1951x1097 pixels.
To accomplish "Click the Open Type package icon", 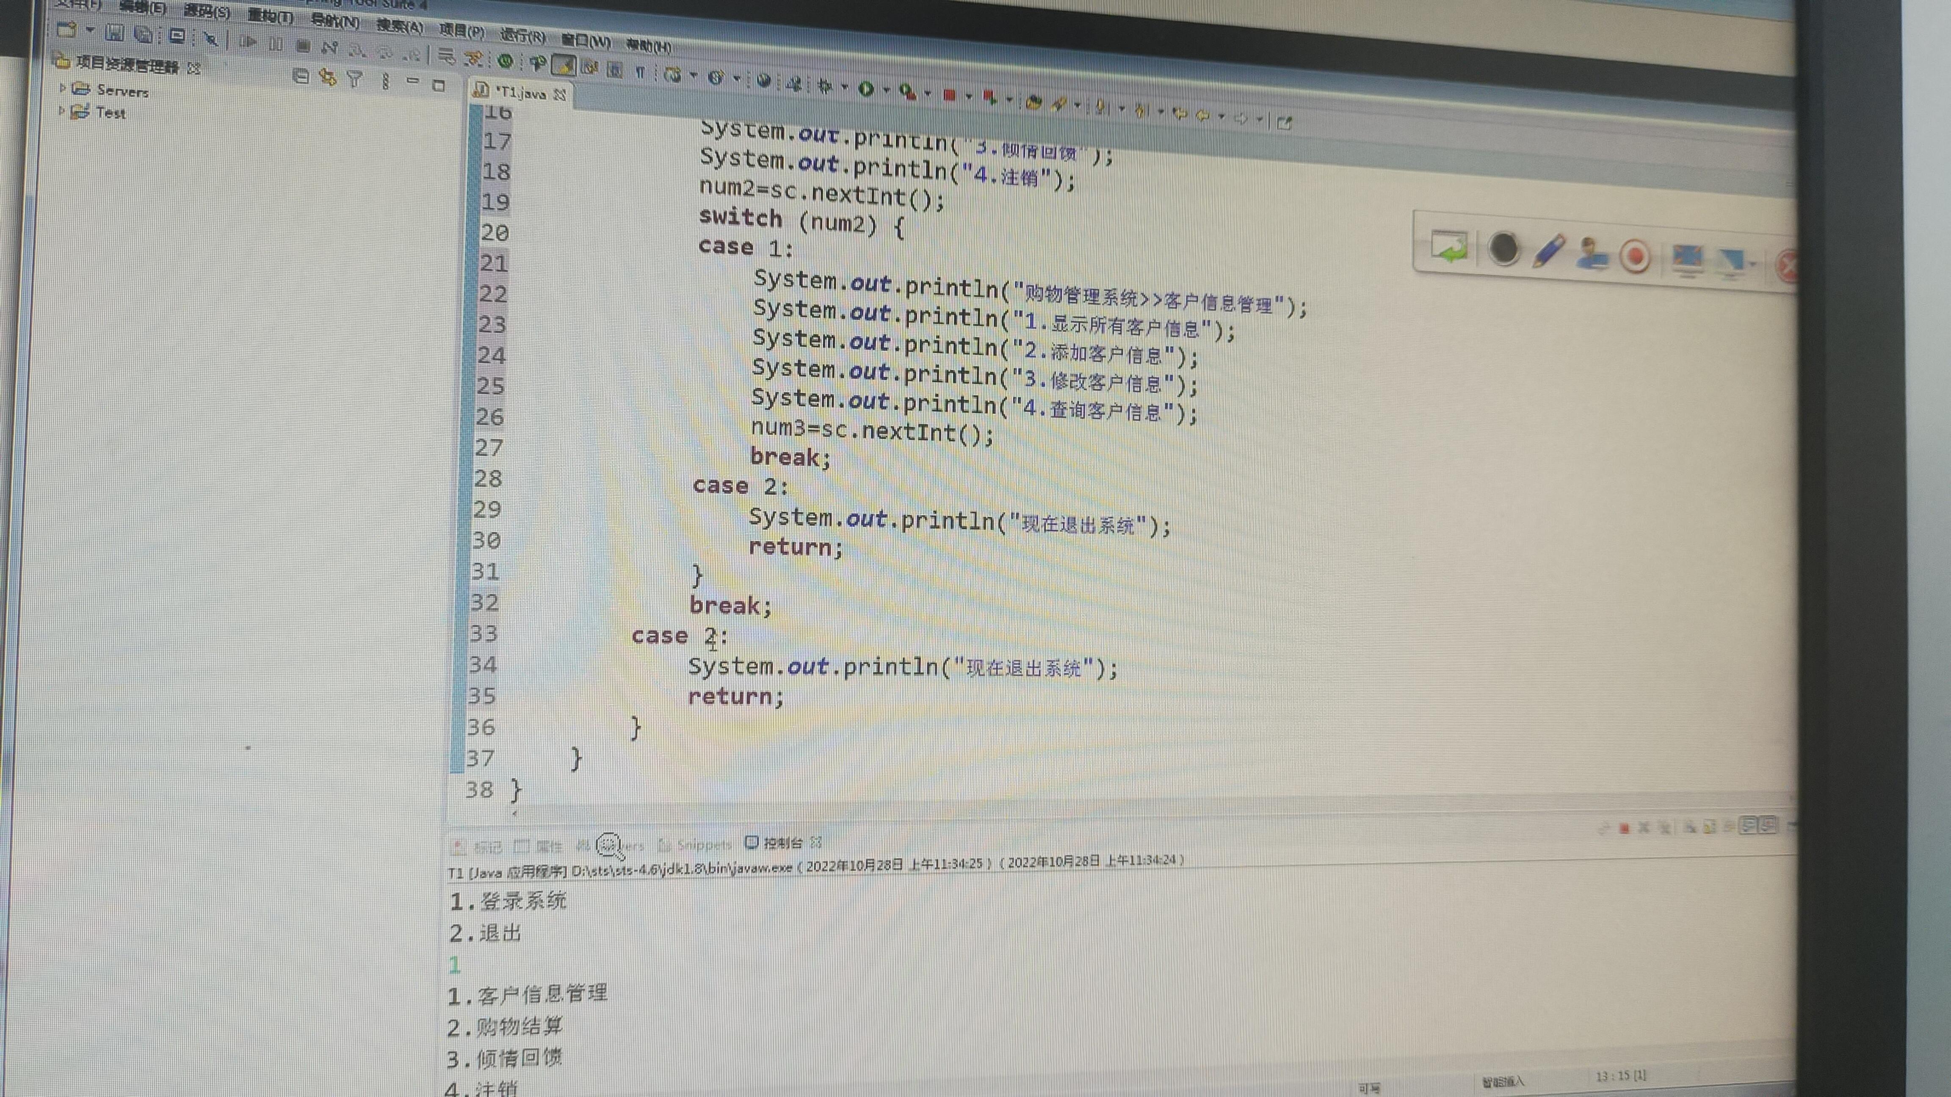I will [x=1034, y=102].
